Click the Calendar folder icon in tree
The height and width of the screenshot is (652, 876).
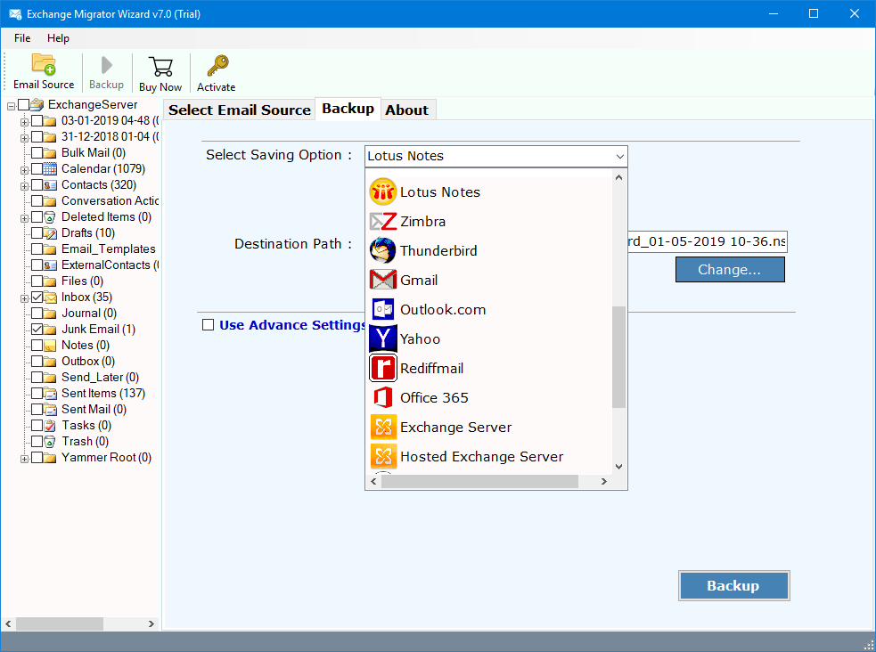[50, 168]
